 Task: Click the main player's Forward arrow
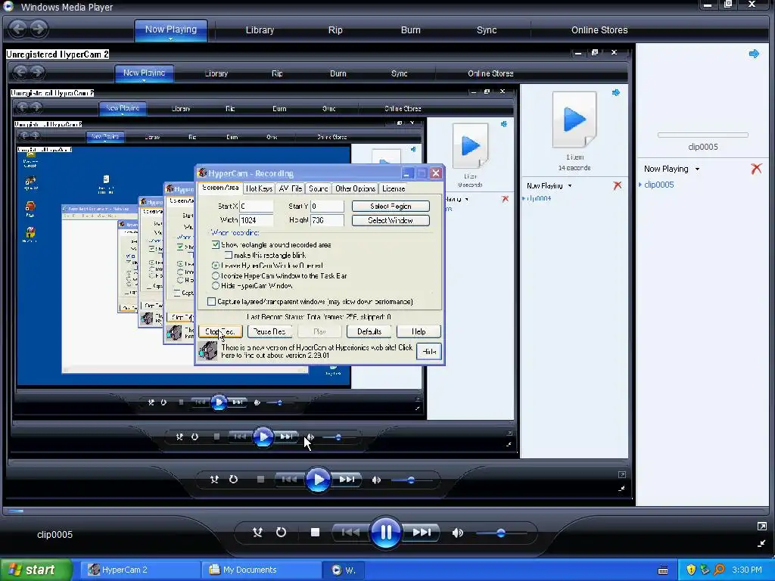39,29
